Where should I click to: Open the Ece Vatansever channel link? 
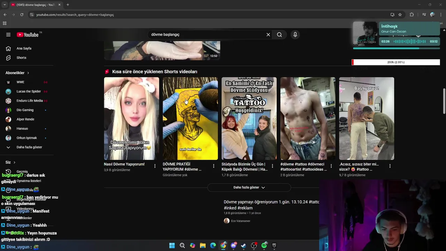pos(241,221)
